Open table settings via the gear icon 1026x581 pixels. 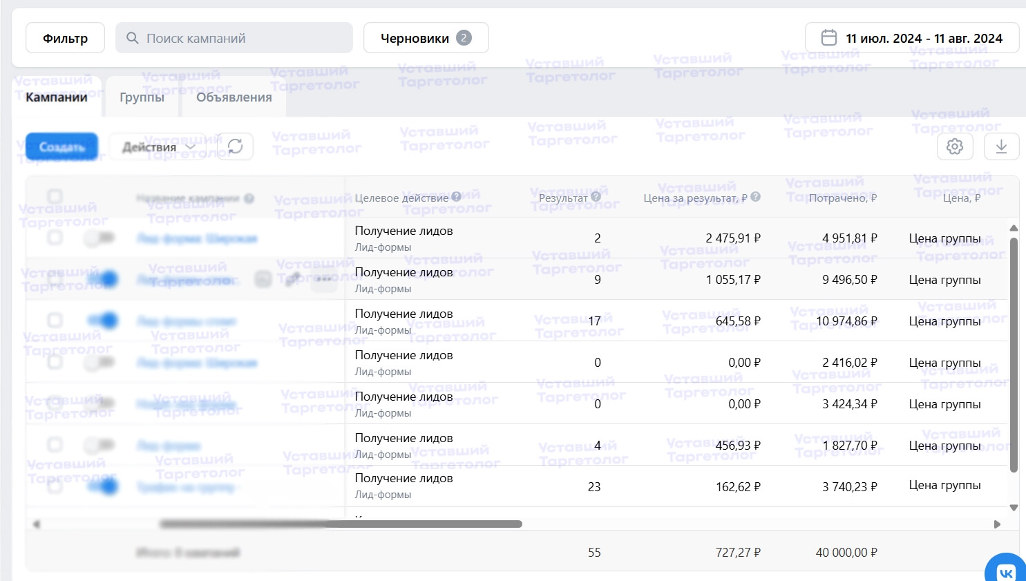[955, 146]
